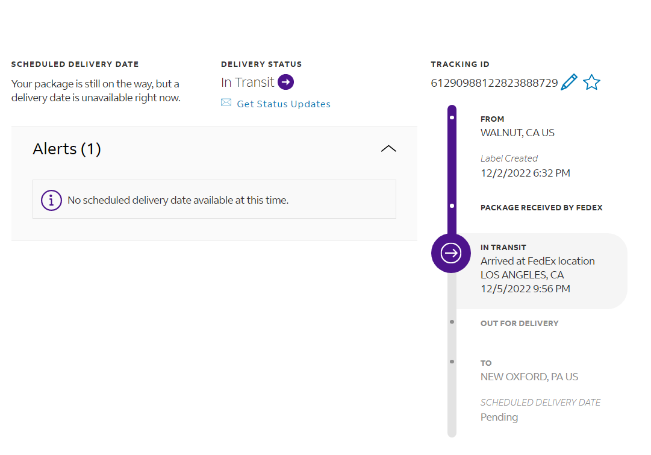Image resolution: width=651 pixels, height=455 pixels.
Task: Click the Out for Delivery timeline dot
Action: pos(452,322)
